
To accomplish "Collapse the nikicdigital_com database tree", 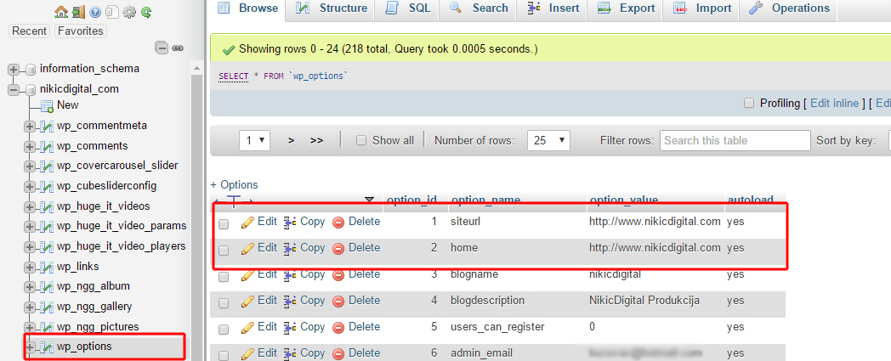I will click(x=14, y=89).
